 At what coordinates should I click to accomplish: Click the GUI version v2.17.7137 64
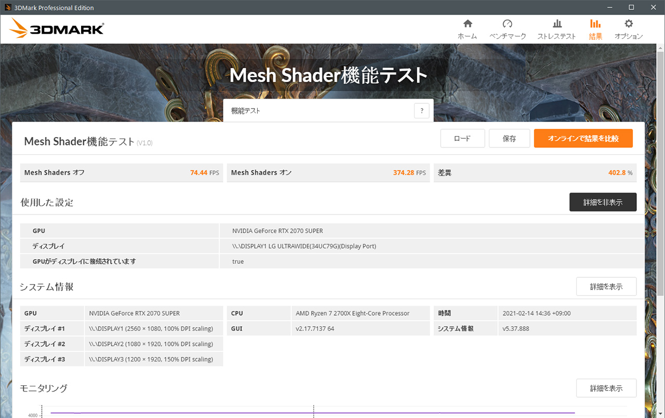tap(315, 329)
